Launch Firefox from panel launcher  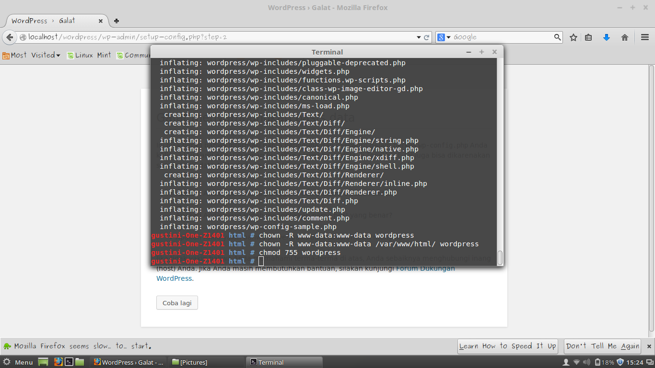coord(58,362)
